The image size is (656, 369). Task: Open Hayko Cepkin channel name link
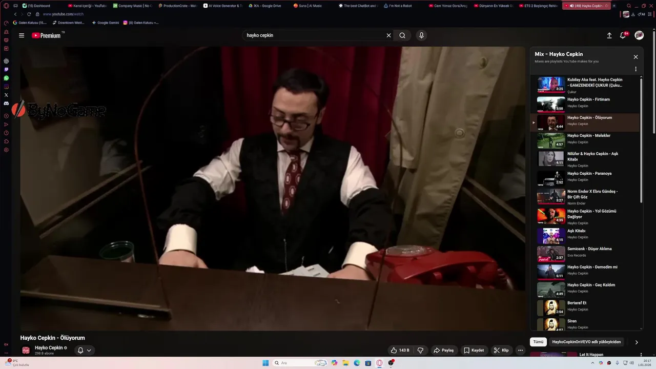pos(49,347)
